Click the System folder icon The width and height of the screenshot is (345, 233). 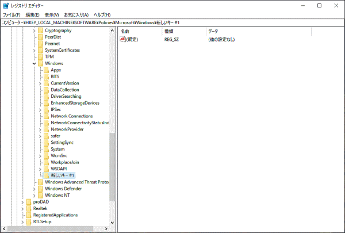tap(46, 149)
